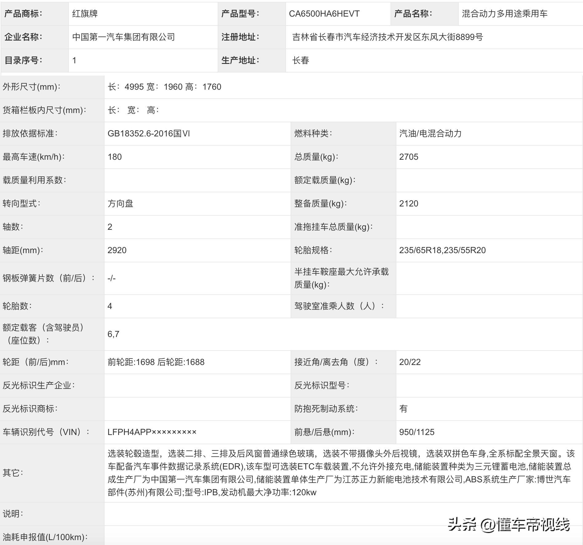Click the 燃料种类 label

(x=313, y=133)
